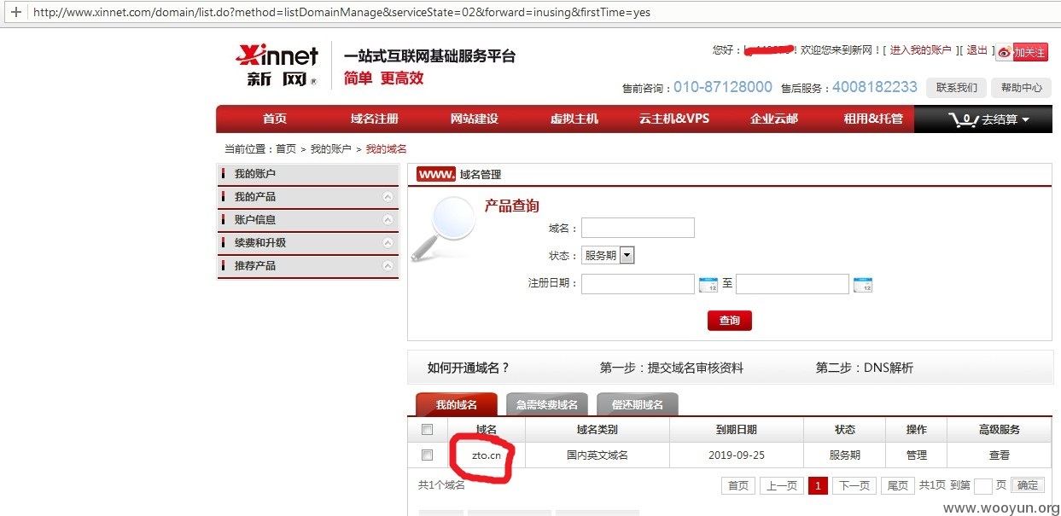Click presales phone 010-87128000
The image size is (1061, 516).
(x=723, y=87)
